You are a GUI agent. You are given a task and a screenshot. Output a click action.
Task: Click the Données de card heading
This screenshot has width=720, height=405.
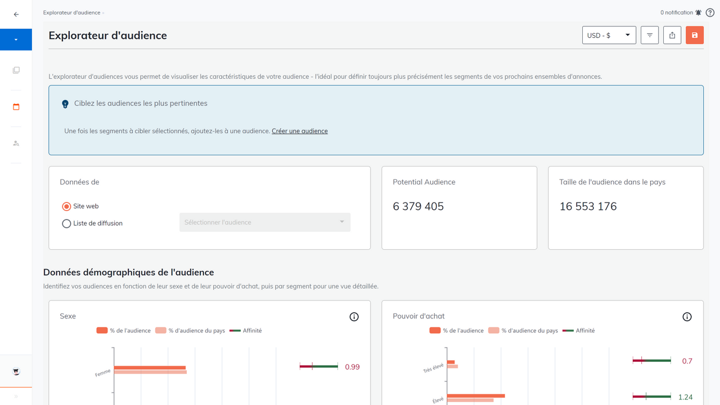click(80, 182)
